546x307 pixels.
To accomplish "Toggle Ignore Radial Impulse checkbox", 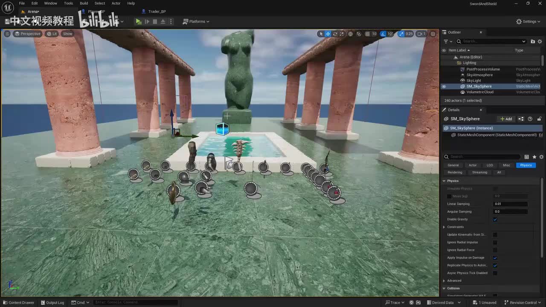I will point(495,243).
